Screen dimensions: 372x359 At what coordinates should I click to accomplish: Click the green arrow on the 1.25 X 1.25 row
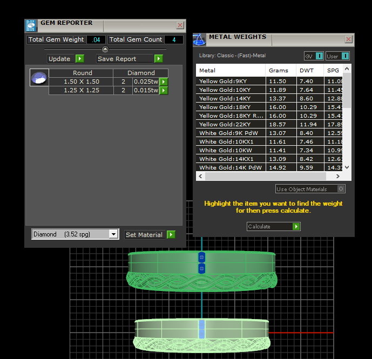pyautogui.click(x=164, y=90)
